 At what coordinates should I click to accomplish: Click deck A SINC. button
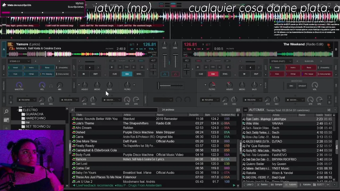[x=139, y=74]
